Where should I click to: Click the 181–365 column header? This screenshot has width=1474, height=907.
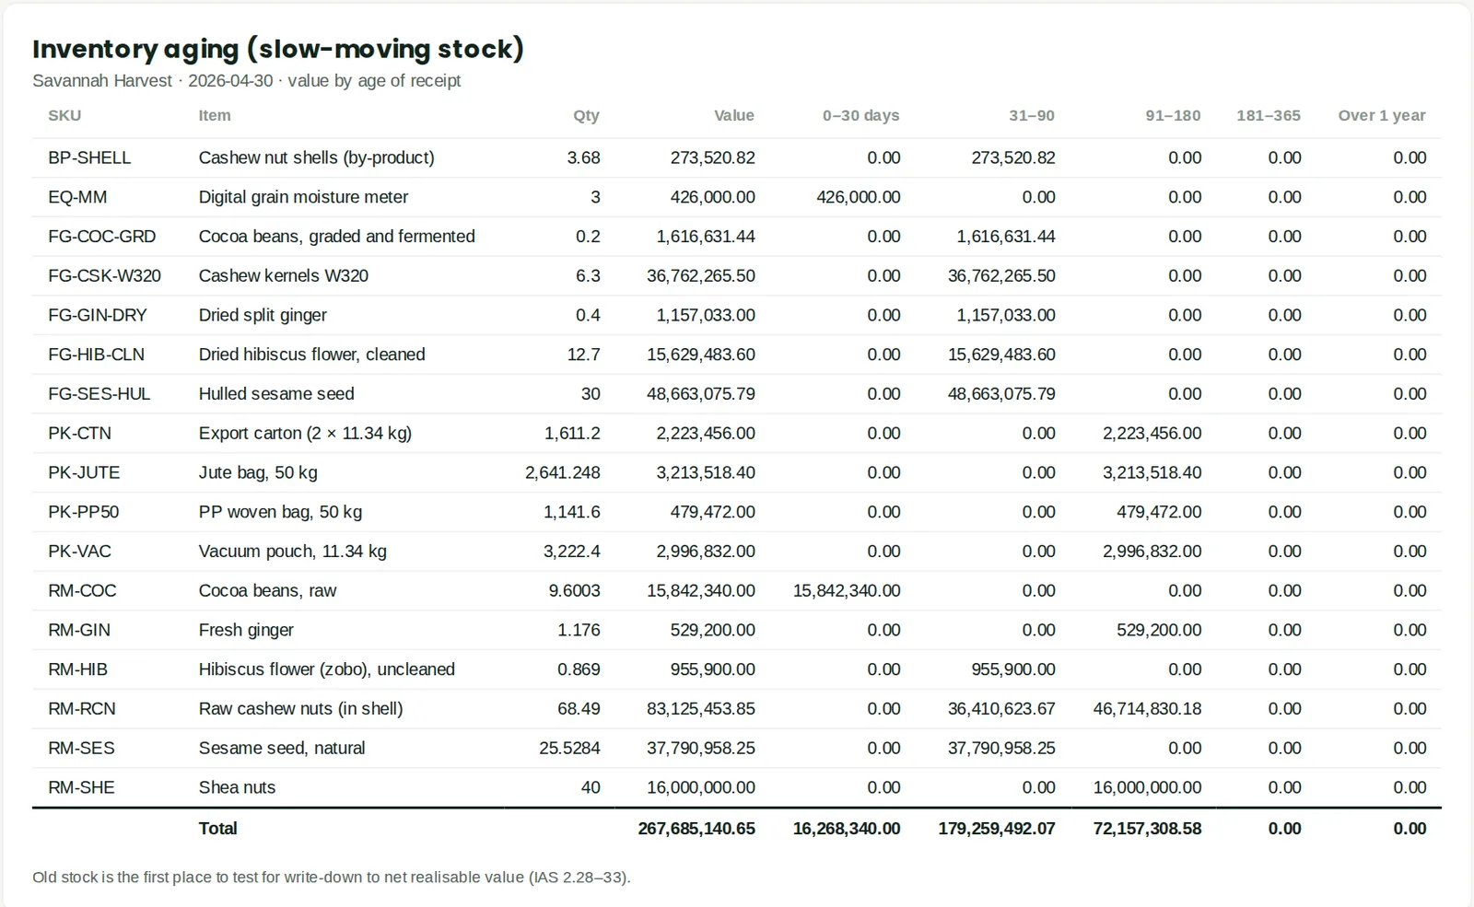(1269, 116)
